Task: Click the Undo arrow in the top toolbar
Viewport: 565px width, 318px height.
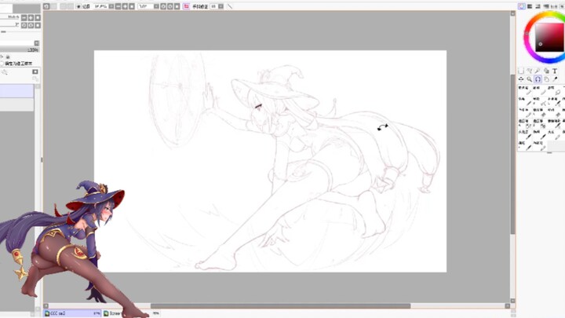Action: 46,6
